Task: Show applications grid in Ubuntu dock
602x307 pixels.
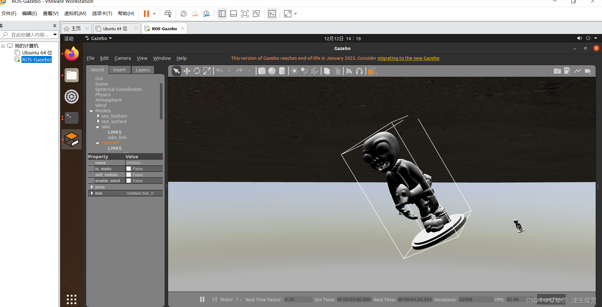Action: 72,299
